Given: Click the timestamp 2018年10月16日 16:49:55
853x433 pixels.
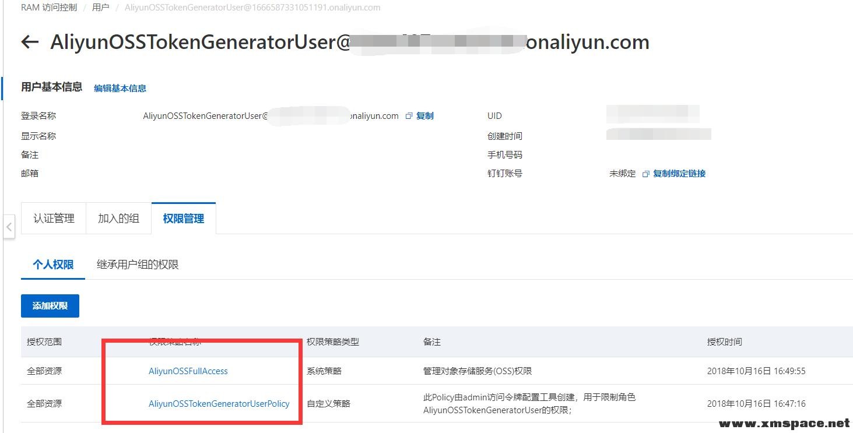Looking at the screenshot, I should click(756, 371).
